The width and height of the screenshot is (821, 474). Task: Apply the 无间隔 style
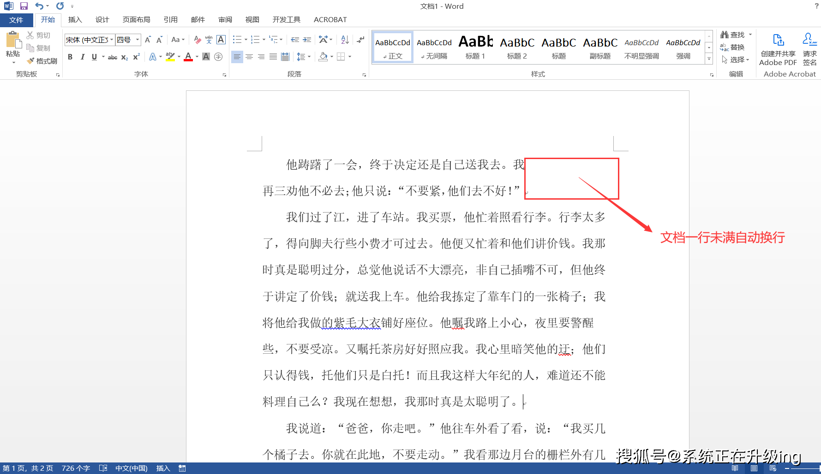(x=434, y=47)
